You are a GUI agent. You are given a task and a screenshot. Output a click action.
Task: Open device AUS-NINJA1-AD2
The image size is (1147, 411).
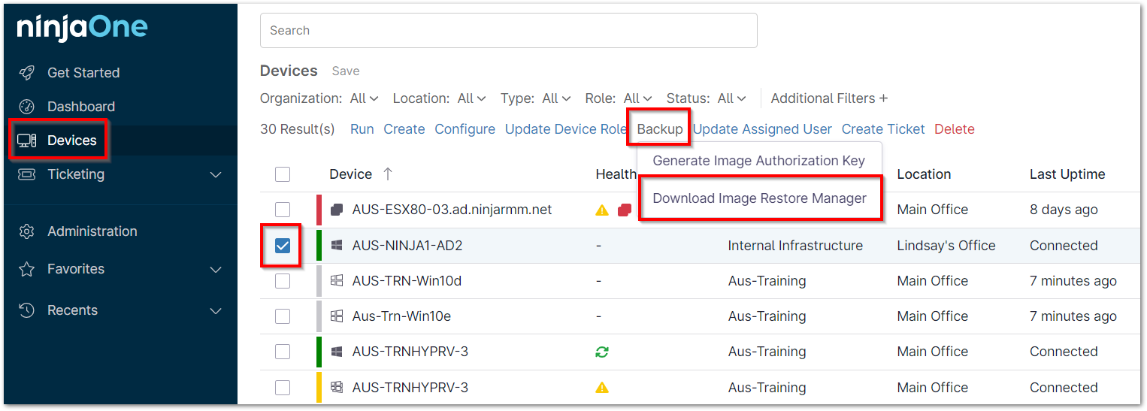pyautogui.click(x=407, y=246)
